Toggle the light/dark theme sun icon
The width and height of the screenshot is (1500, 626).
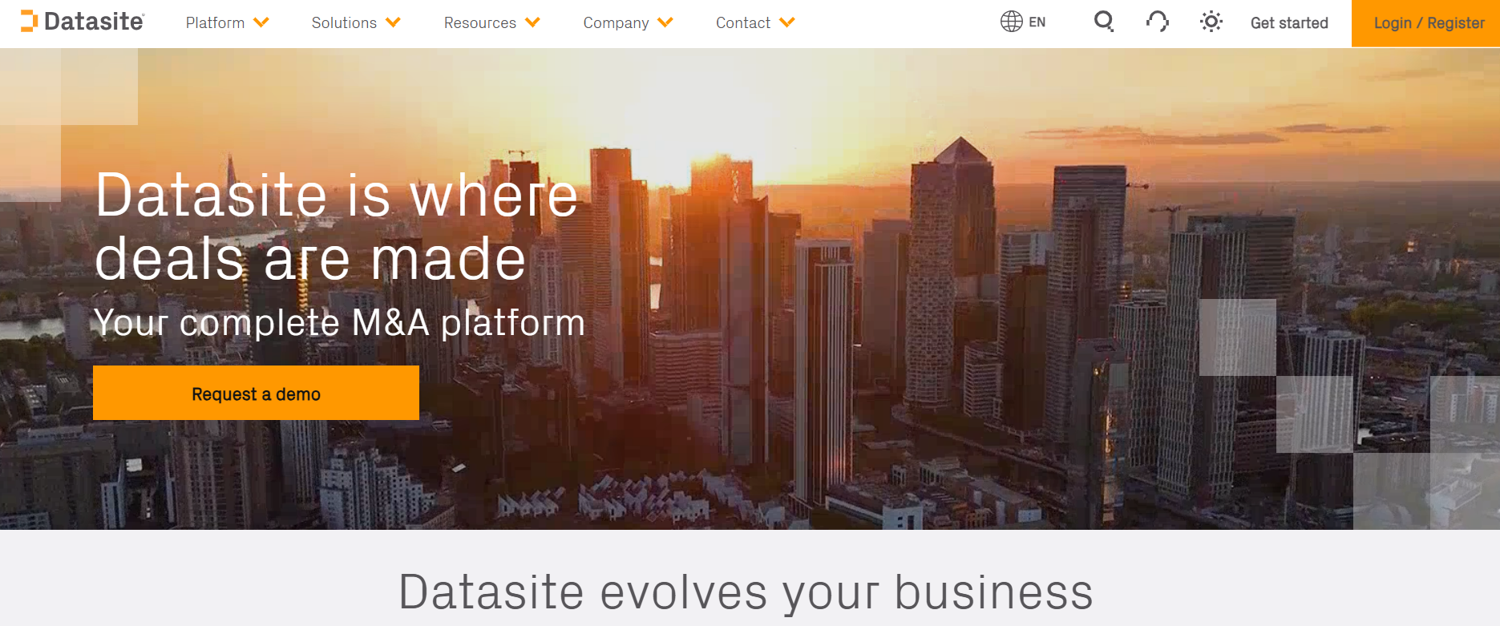[1211, 22]
